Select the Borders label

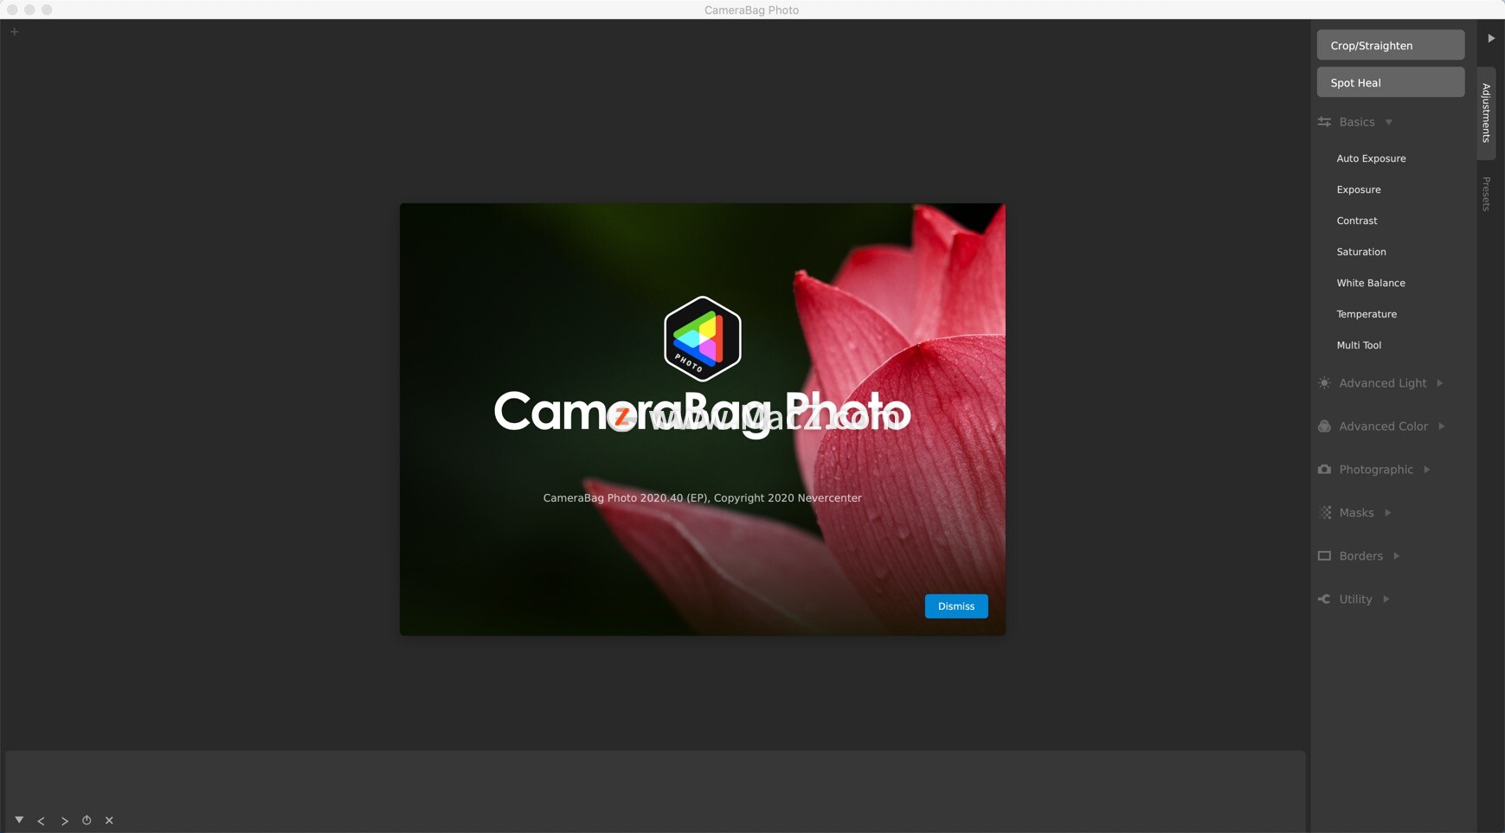(1361, 556)
